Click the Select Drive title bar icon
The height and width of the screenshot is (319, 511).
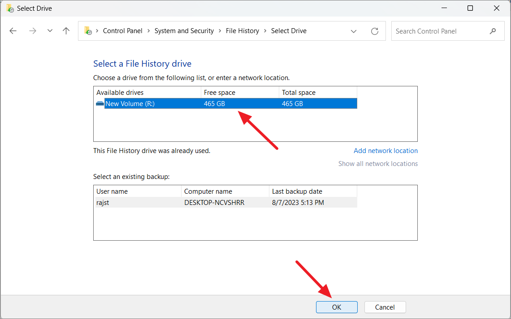pos(9,8)
